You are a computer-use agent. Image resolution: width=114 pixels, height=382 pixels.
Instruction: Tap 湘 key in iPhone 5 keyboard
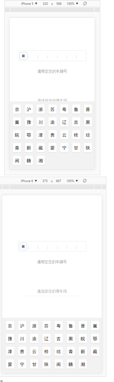tap(41, 160)
